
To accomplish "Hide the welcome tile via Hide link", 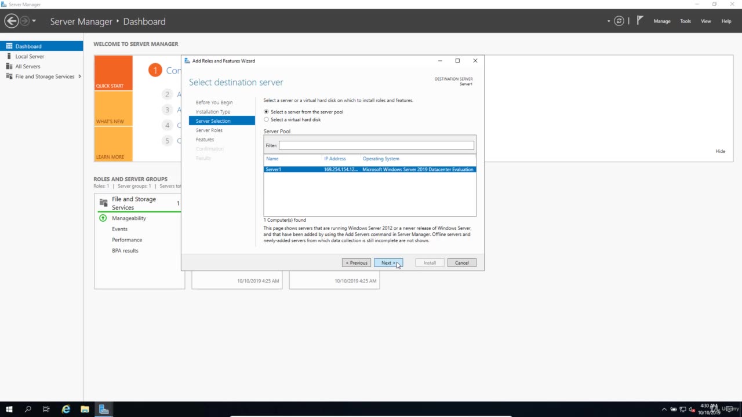I will point(720,151).
